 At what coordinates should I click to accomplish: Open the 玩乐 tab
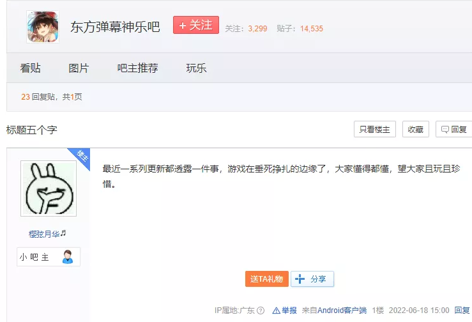[x=196, y=68]
